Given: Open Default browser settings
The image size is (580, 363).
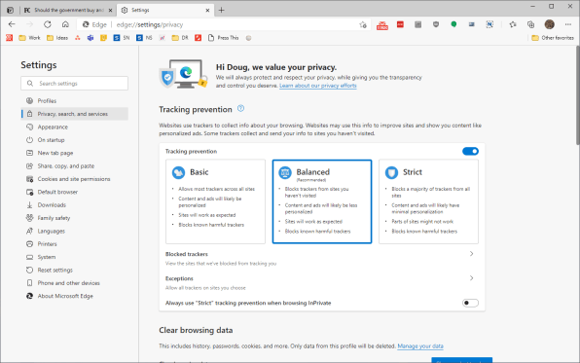Looking at the screenshot, I should [x=57, y=192].
